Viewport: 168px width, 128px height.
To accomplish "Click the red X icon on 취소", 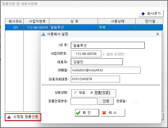I will click(x=104, y=113).
